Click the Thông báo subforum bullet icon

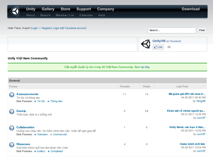coord(48,101)
